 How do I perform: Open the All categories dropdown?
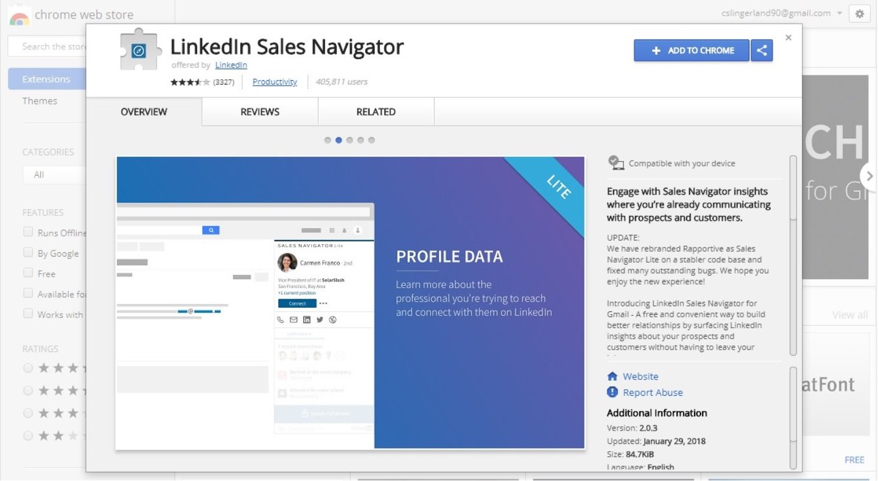[55, 175]
